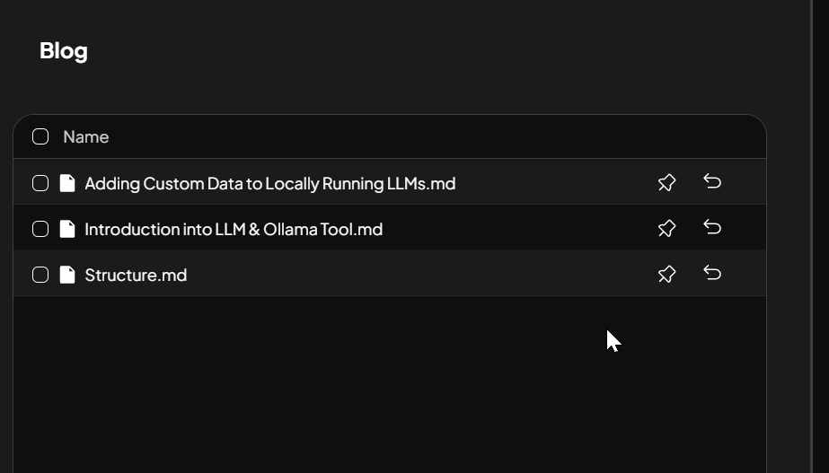Click restore arrow for Introduction into LLM file

tap(712, 228)
